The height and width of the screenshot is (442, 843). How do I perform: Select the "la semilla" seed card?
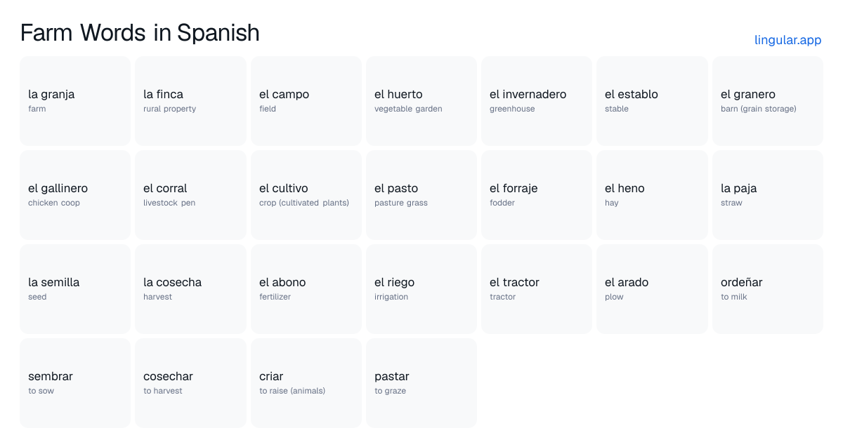tap(75, 289)
